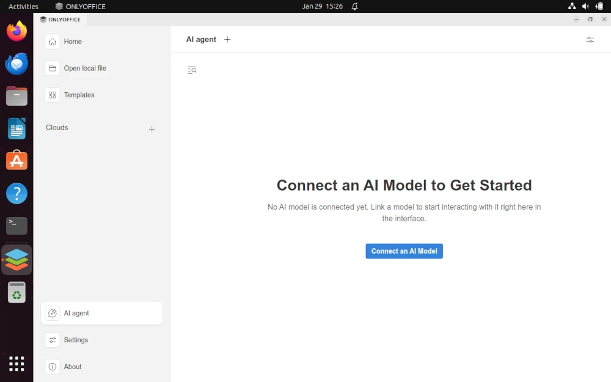The image size is (611, 382).
Task: Launch Firefox from the dock
Action: click(x=16, y=31)
